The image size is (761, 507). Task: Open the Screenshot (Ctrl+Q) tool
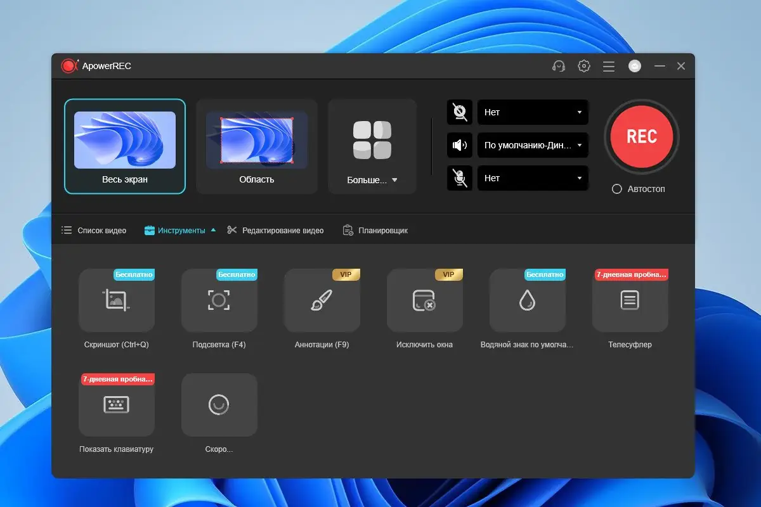point(117,300)
